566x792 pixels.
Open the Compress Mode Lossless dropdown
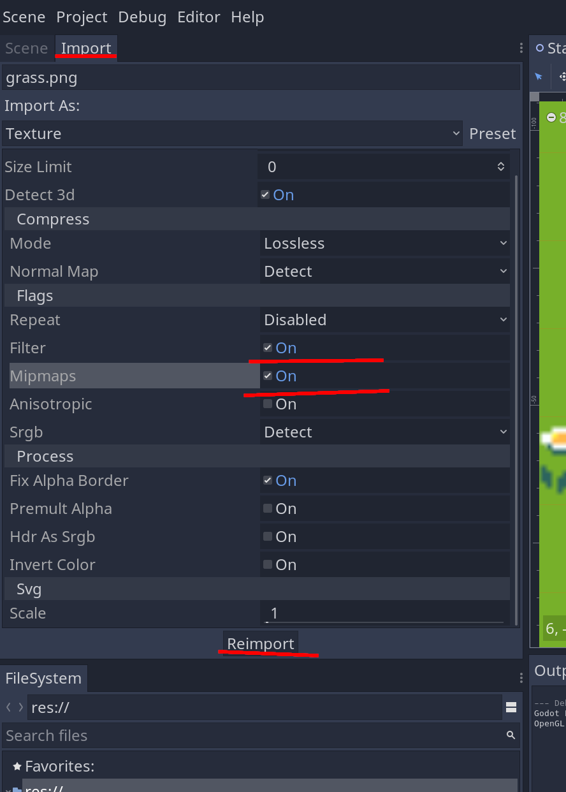(x=385, y=243)
